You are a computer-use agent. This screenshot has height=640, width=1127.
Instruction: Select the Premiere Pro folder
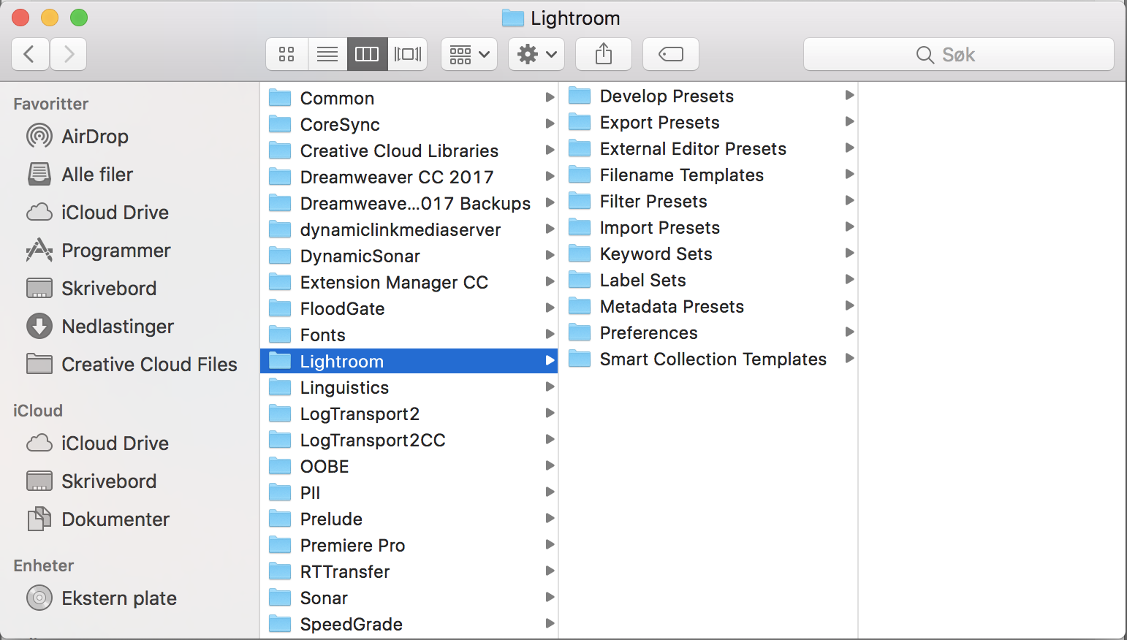click(x=409, y=545)
